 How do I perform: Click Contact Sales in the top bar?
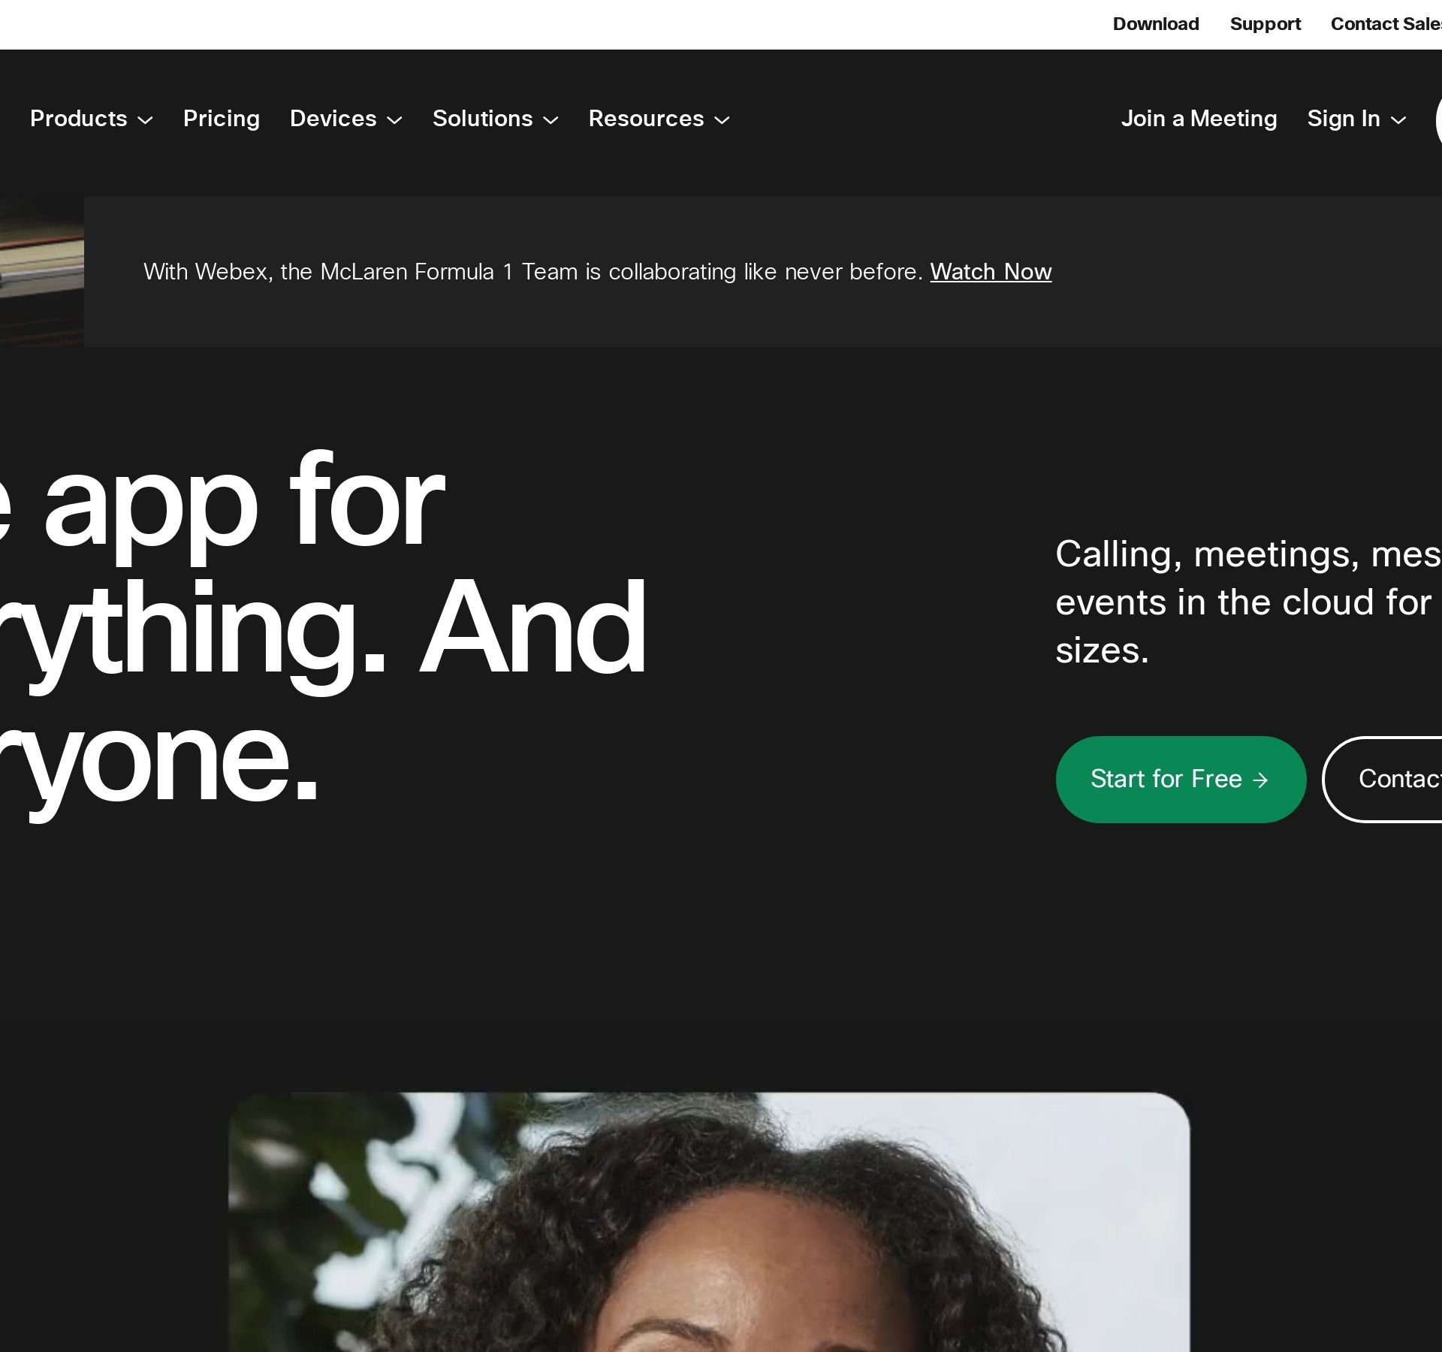(x=1385, y=24)
